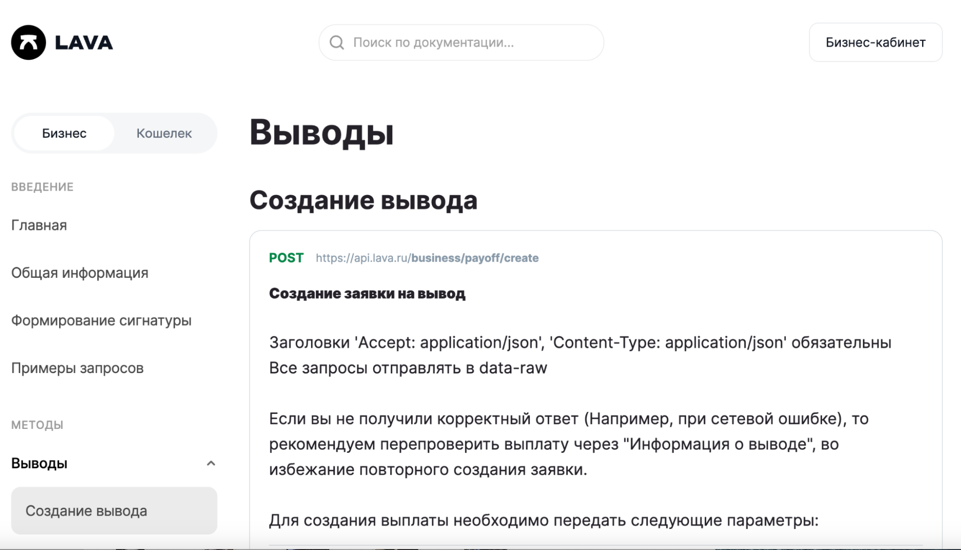Click the Создание вывода section heading
The image size is (961, 550).
[363, 200]
